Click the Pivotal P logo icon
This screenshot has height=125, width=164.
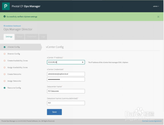coord(6,6)
